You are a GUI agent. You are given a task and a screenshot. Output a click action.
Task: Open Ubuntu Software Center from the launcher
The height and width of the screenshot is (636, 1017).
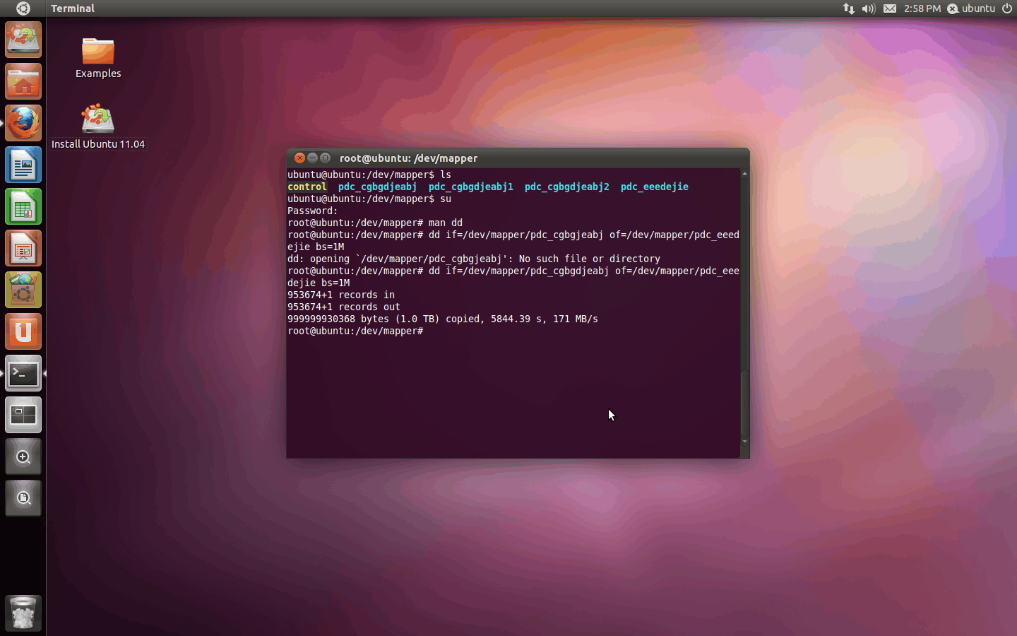click(23, 290)
